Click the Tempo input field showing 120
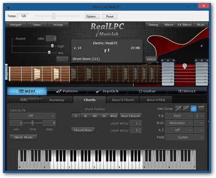Image resolution: width=216 pixels, height=178 pixels. pos(23,16)
